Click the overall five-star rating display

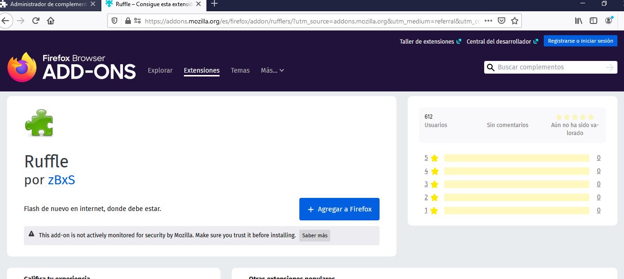pos(575,117)
